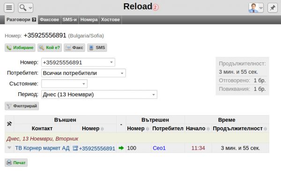Click the Отговорено: 1 бр. summary entry
281x171 pixels.
click(x=242, y=81)
